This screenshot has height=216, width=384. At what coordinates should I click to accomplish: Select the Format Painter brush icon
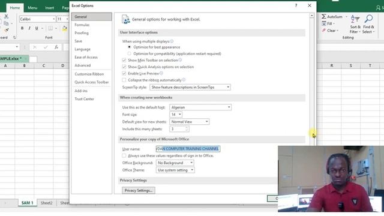[6, 30]
